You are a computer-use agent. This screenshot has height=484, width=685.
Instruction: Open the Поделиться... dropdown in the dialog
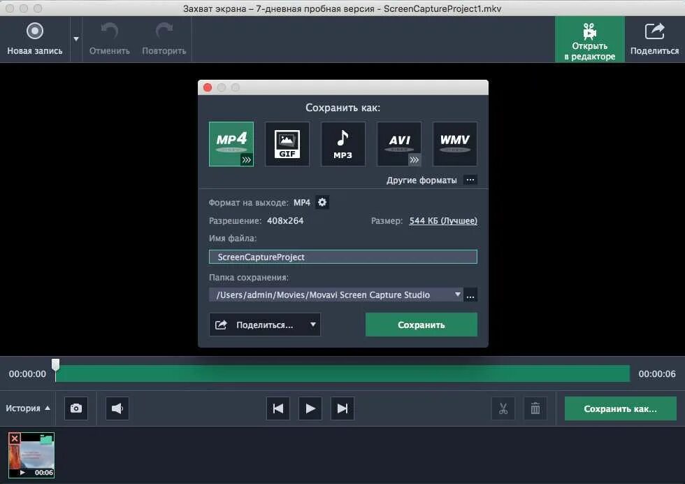click(265, 325)
